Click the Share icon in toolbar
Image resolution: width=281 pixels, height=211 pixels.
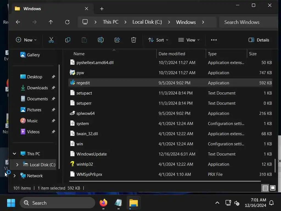click(x=117, y=40)
